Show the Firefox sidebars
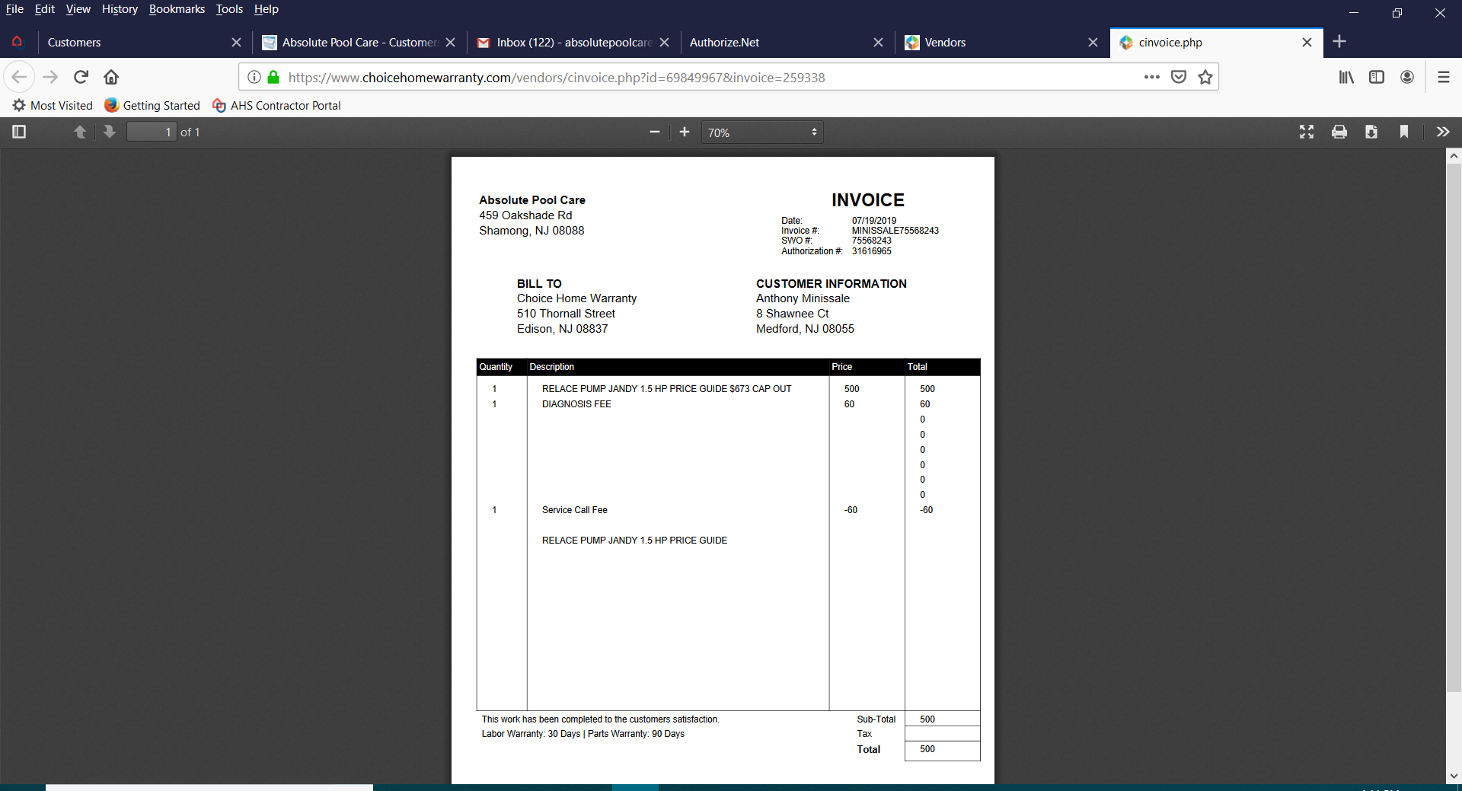The image size is (1462, 791). click(x=1377, y=77)
